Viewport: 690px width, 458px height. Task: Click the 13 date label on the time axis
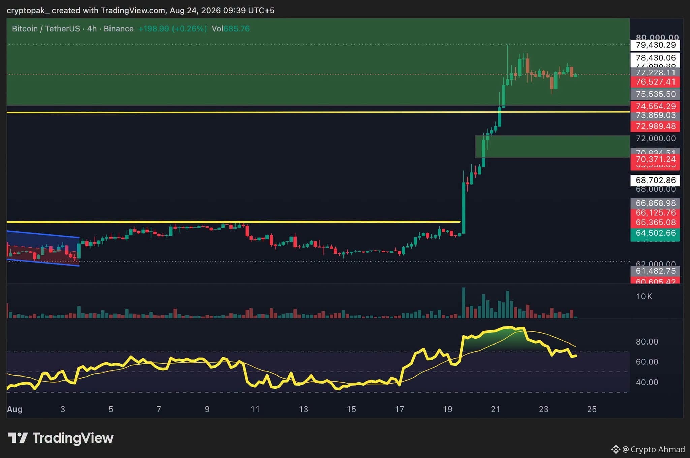(x=303, y=409)
